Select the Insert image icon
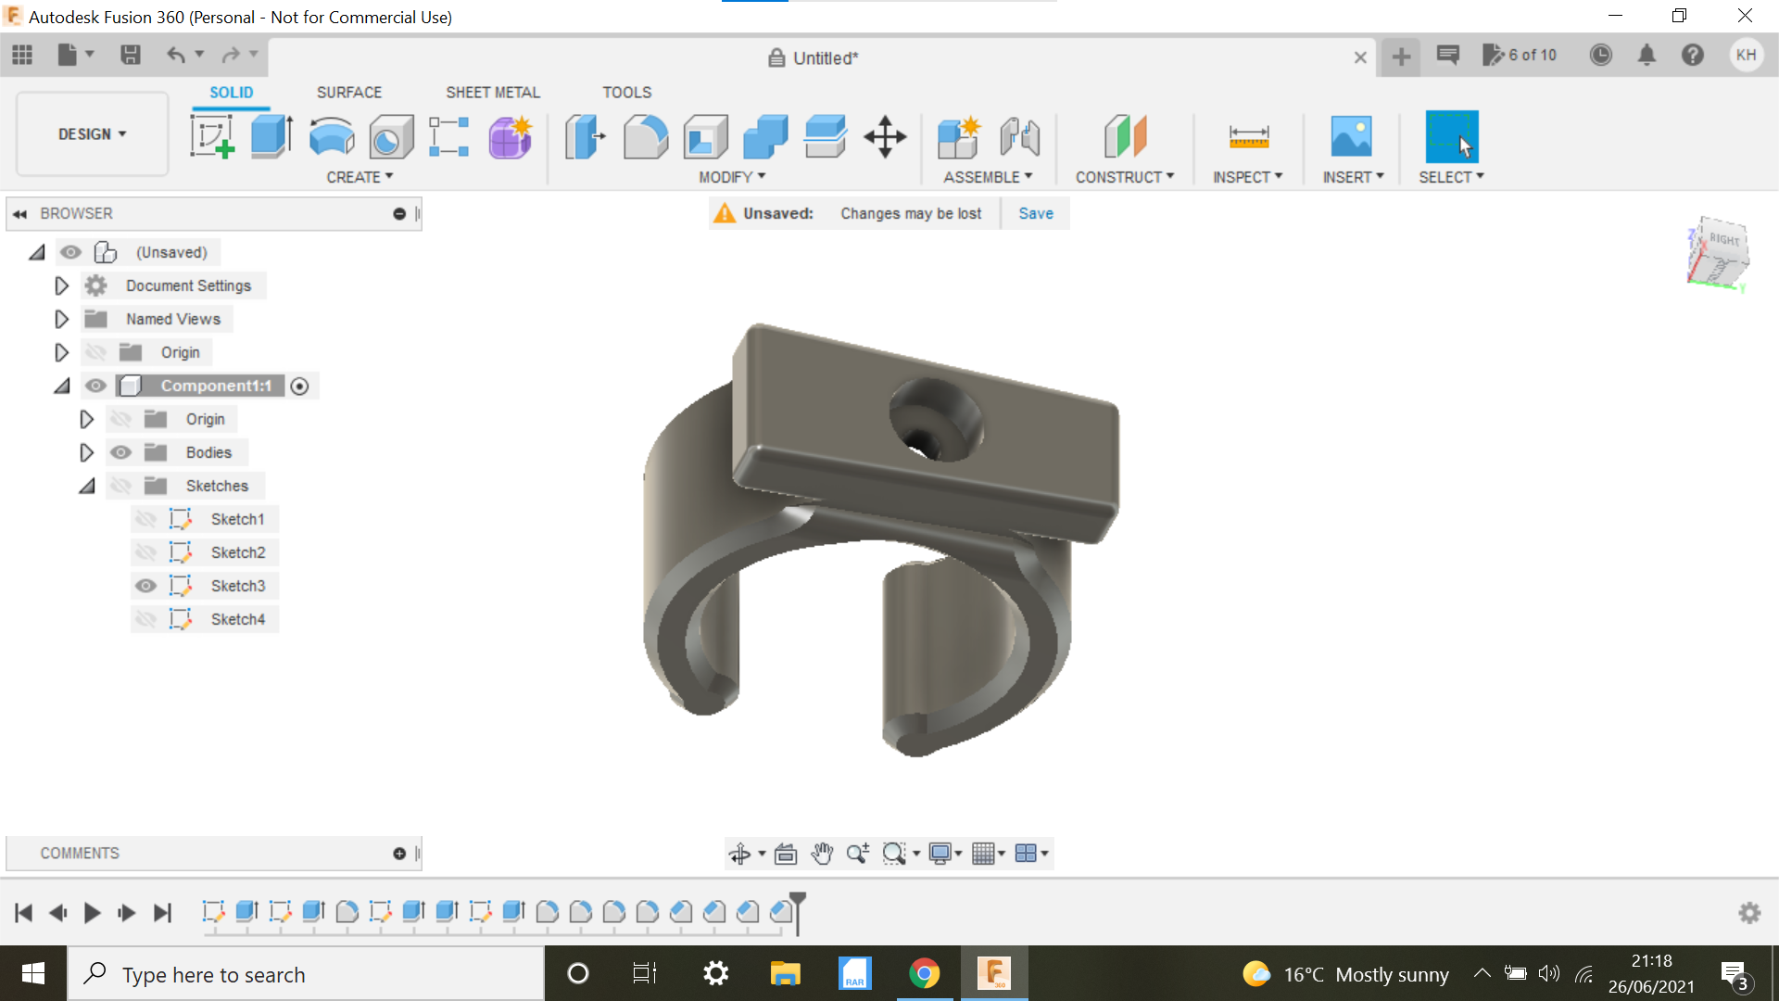The width and height of the screenshot is (1779, 1001). point(1352,136)
